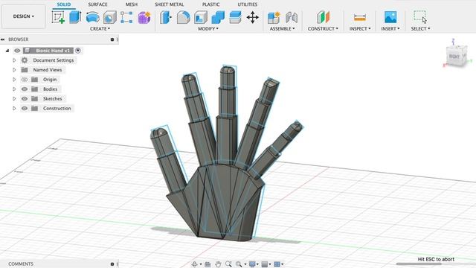Switch to the UTILITIES tab
The width and height of the screenshot is (476, 268).
(247, 4)
